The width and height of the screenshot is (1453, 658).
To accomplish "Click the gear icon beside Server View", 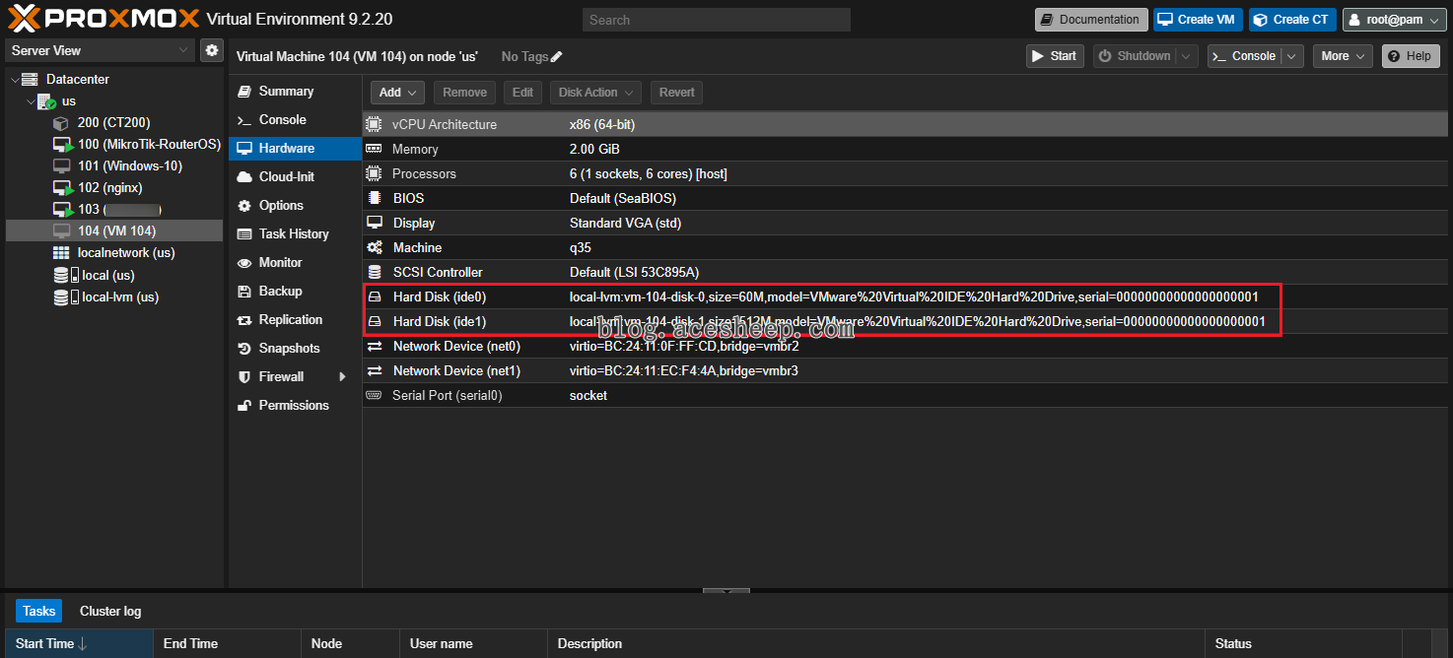I will (x=211, y=50).
